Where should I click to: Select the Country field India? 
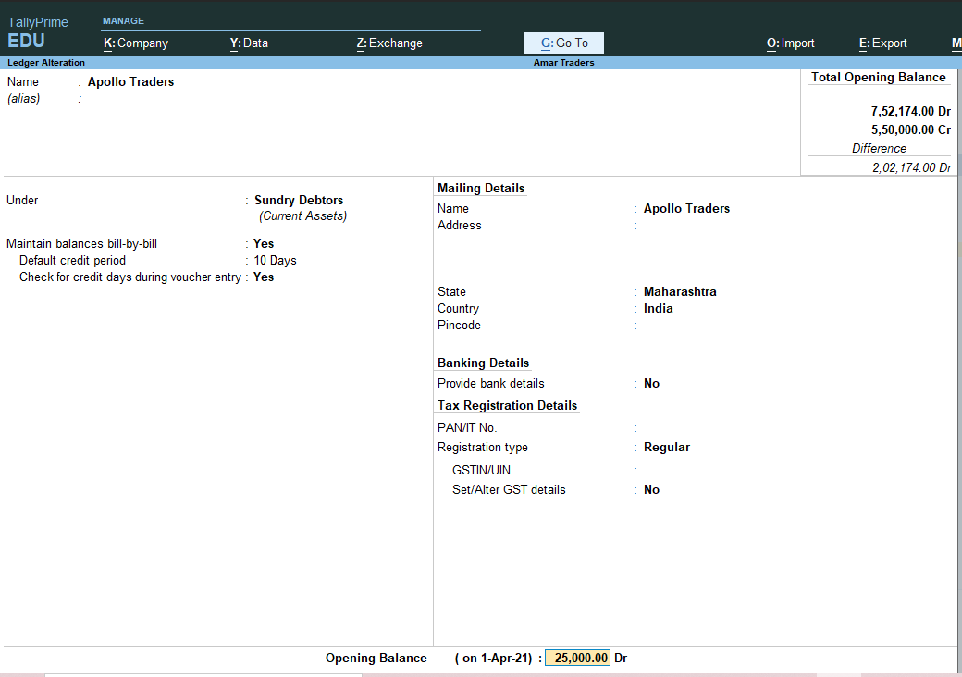658,308
